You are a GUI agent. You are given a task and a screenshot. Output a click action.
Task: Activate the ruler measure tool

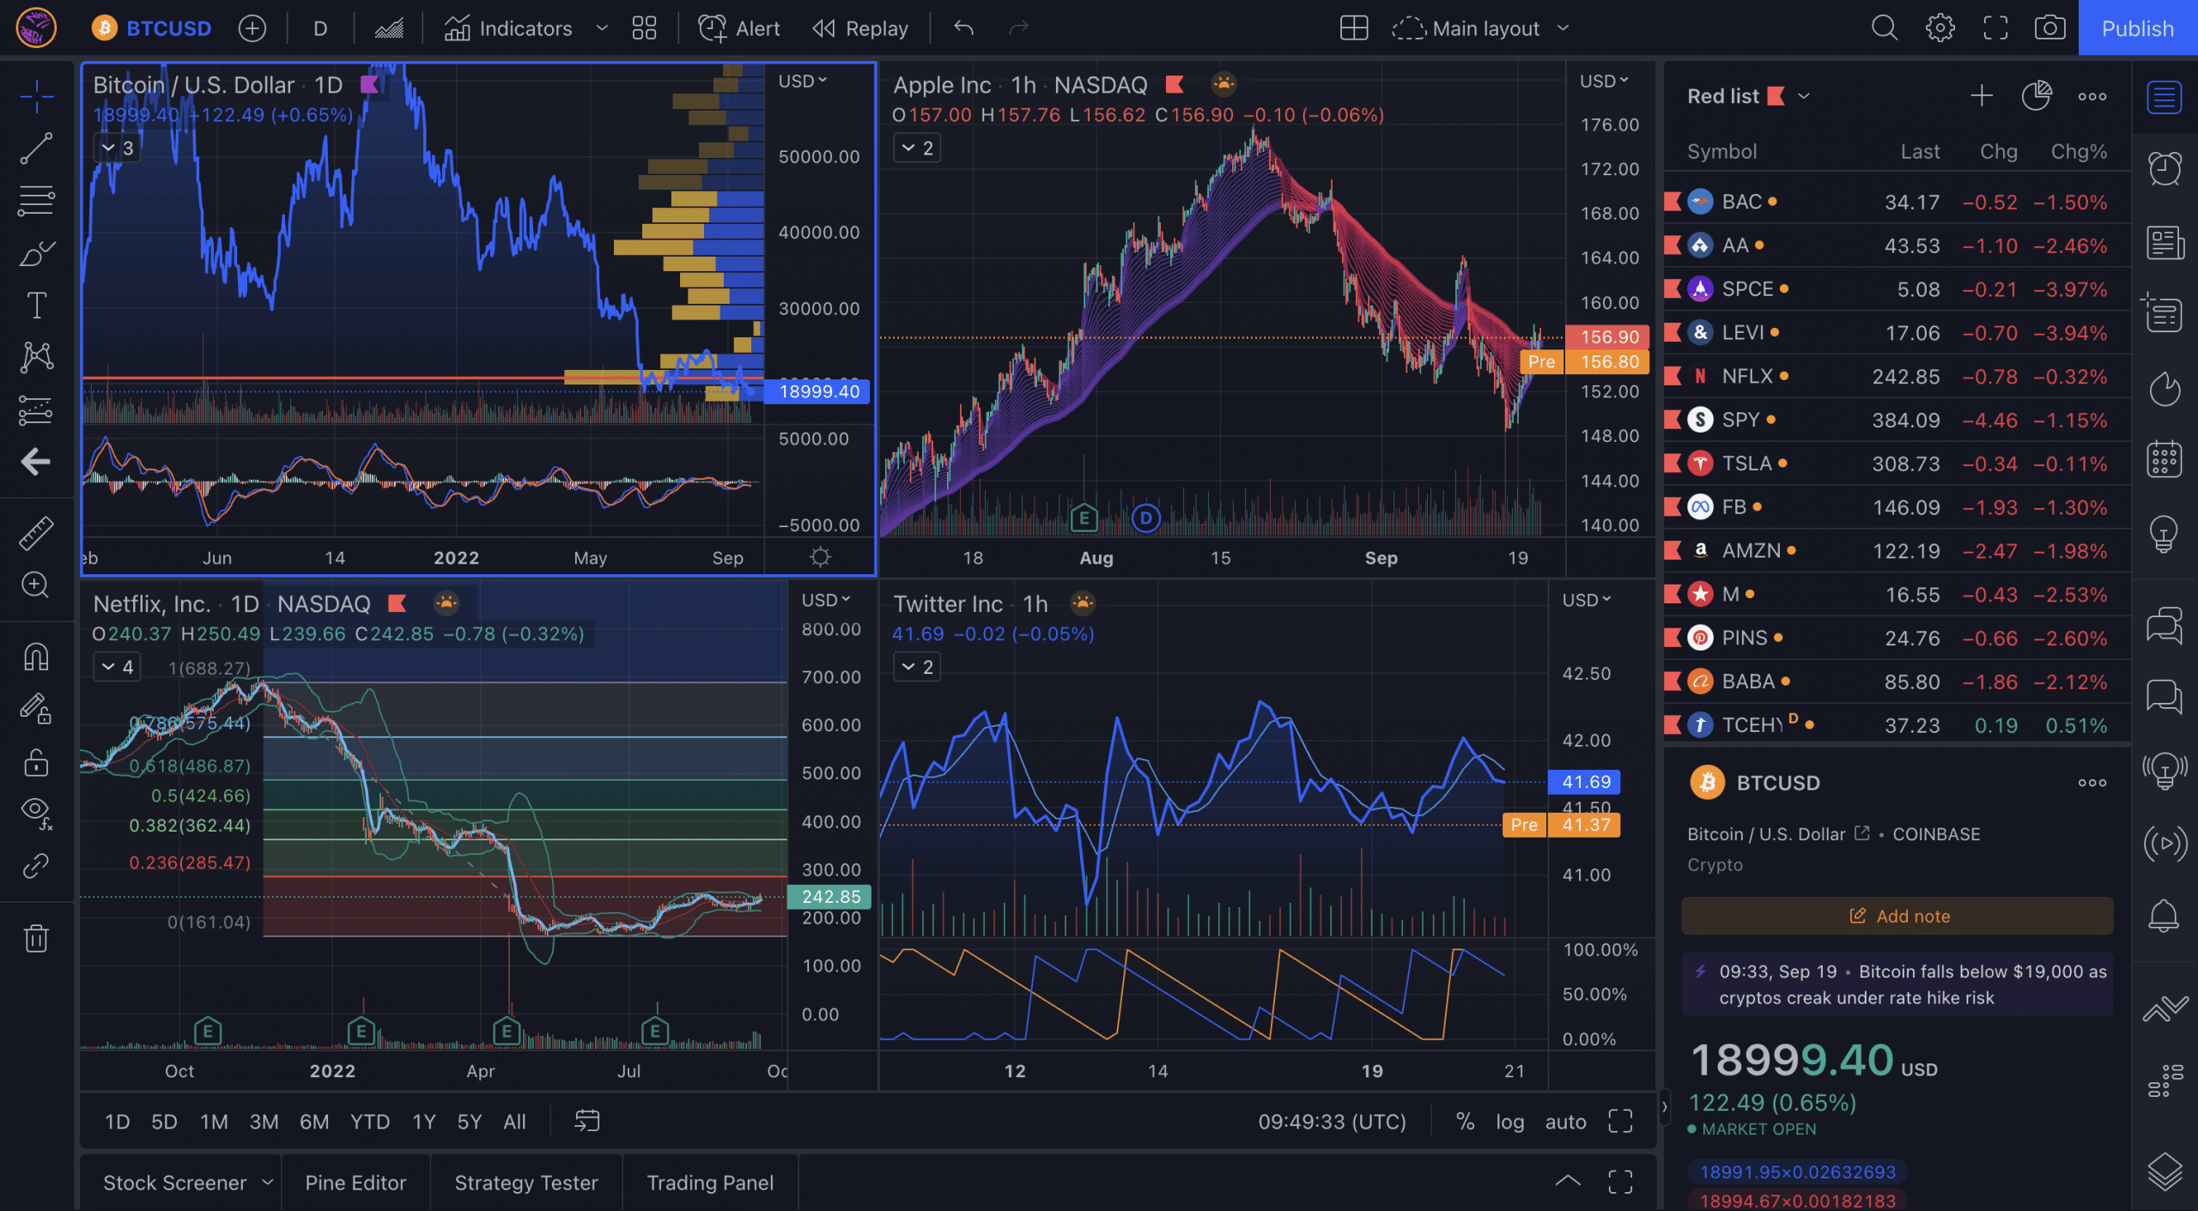pyautogui.click(x=36, y=533)
